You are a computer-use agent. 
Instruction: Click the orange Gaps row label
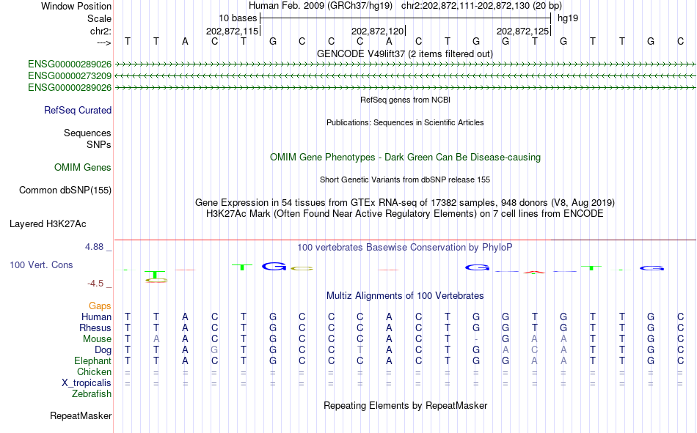click(100, 306)
